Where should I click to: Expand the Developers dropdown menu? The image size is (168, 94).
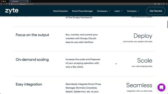[x=103, y=11]
